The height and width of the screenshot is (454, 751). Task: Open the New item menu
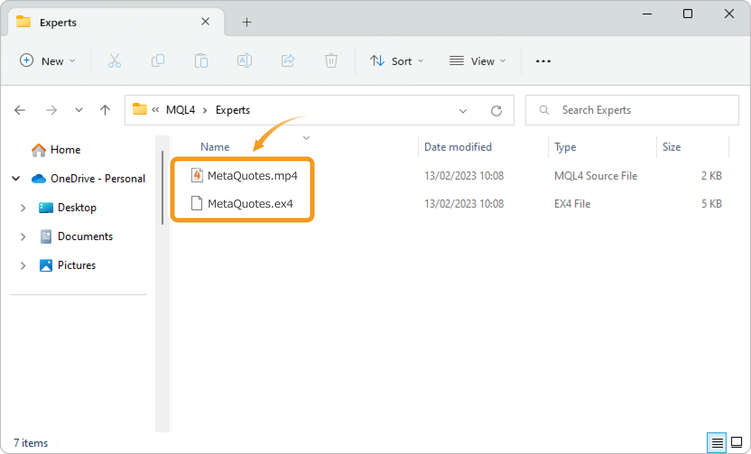coord(47,61)
